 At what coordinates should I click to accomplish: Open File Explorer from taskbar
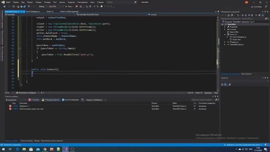click(x=24, y=149)
